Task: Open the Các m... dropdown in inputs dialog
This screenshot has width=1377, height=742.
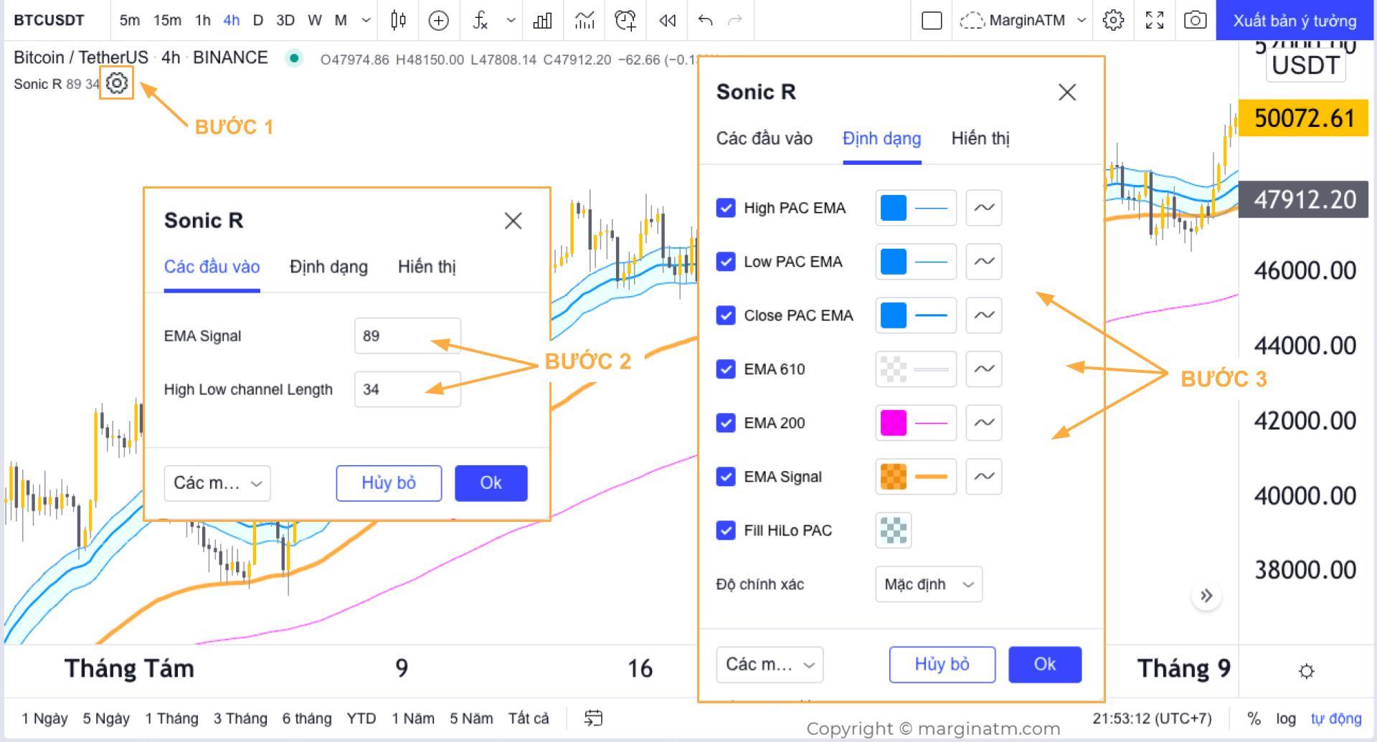Action: [x=217, y=483]
